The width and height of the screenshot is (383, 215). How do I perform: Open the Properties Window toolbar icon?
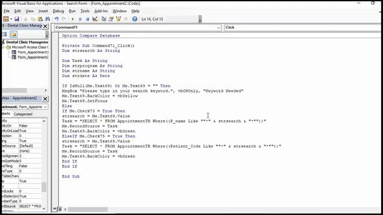(x=111, y=19)
